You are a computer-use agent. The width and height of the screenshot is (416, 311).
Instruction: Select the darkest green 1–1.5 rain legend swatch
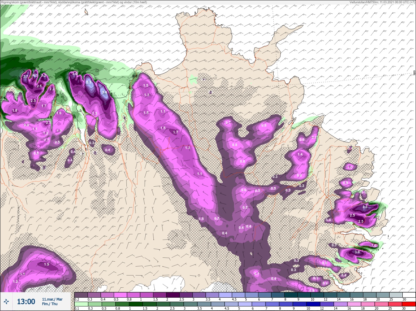pyautogui.click(x=136, y=304)
